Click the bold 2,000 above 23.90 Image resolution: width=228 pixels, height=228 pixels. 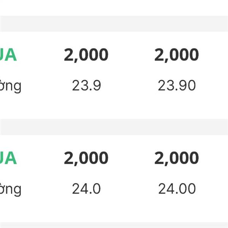177,55
